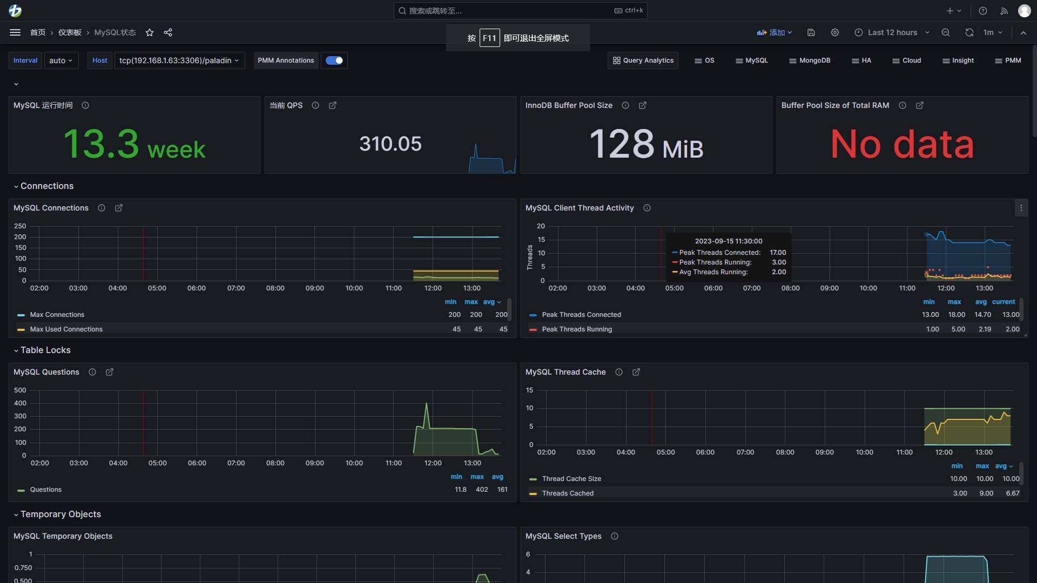The height and width of the screenshot is (583, 1037).
Task: Share the dashboard via share icon
Action: [x=168, y=32]
